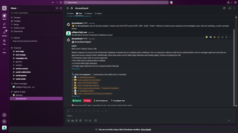
Task: Switch to the Chat tab
Action: pyautogui.click(x=79, y=14)
